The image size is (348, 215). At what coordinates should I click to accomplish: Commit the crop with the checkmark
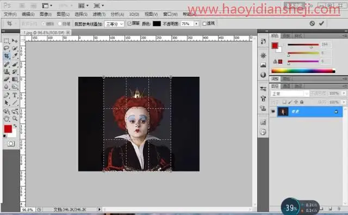coord(321,23)
